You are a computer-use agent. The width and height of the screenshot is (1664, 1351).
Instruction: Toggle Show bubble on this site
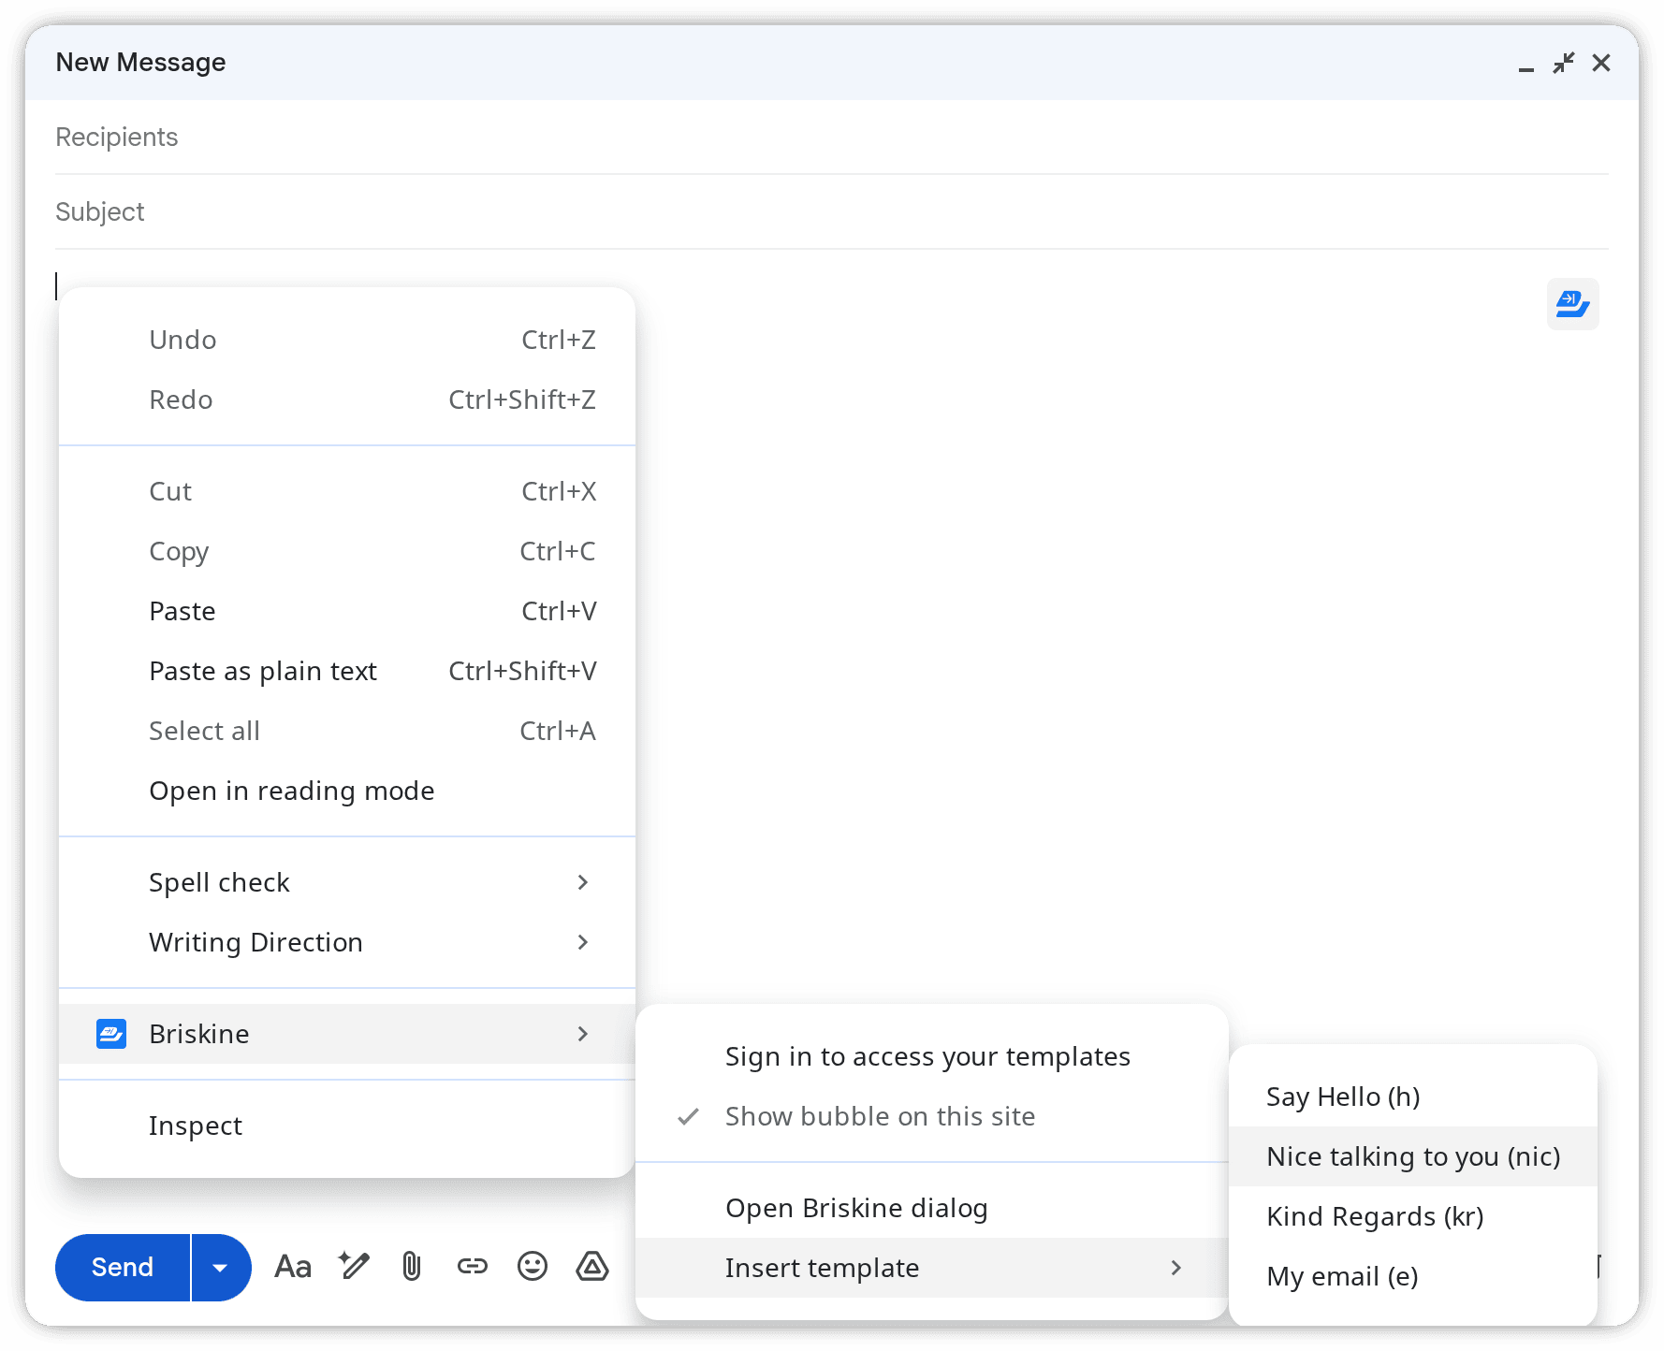(880, 1116)
